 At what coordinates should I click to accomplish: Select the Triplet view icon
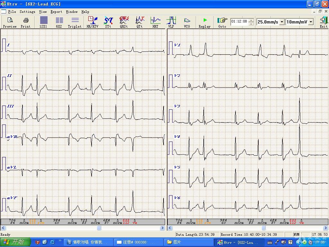pyautogui.click(x=75, y=22)
